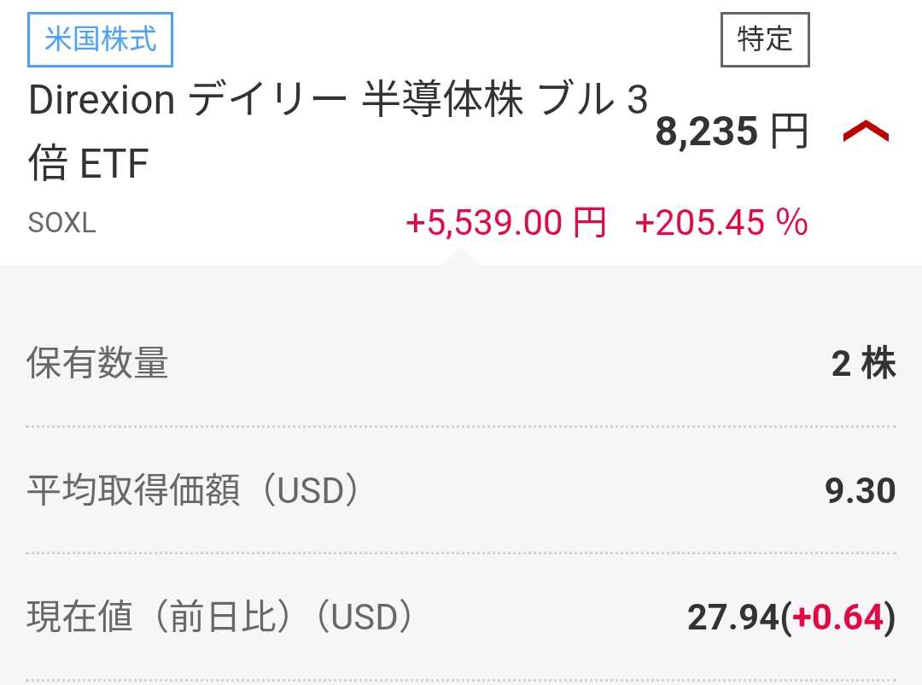
Task: Tap the dotted divider below 保有数量 row
Action: point(461,426)
